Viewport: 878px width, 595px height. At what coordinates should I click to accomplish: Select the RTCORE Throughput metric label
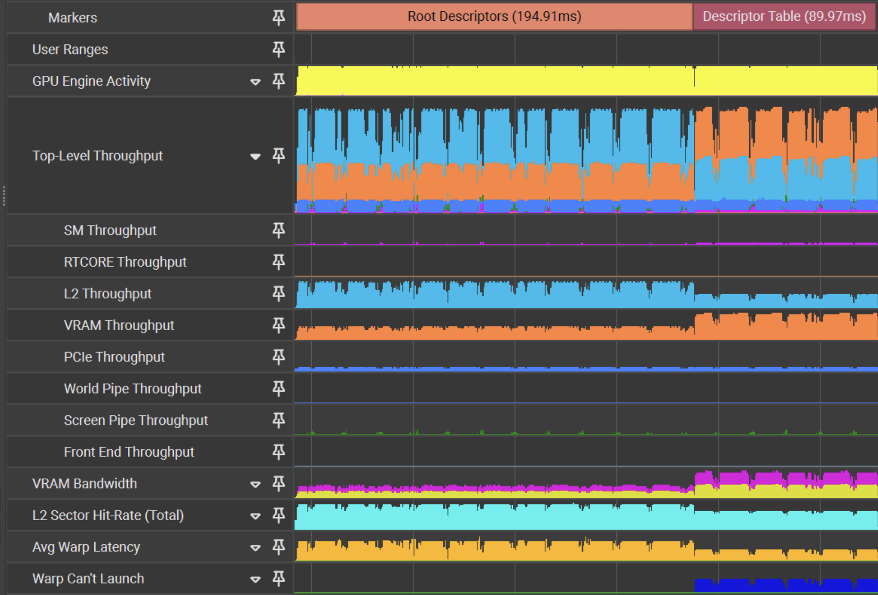pos(125,262)
